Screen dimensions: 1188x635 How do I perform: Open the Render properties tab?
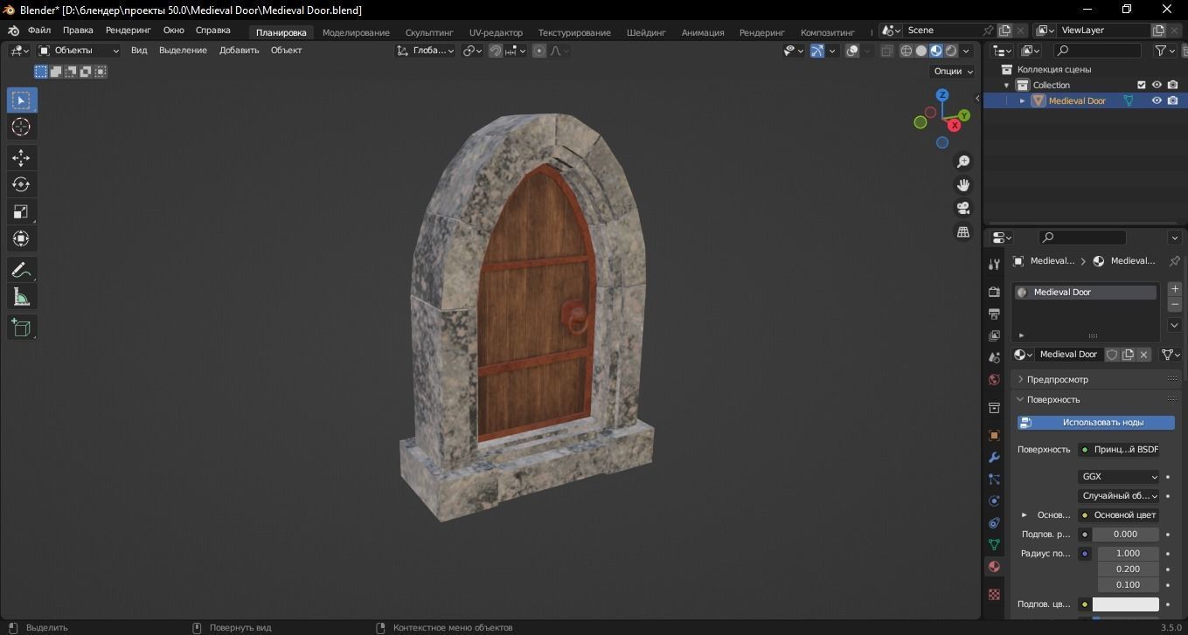[x=993, y=290]
